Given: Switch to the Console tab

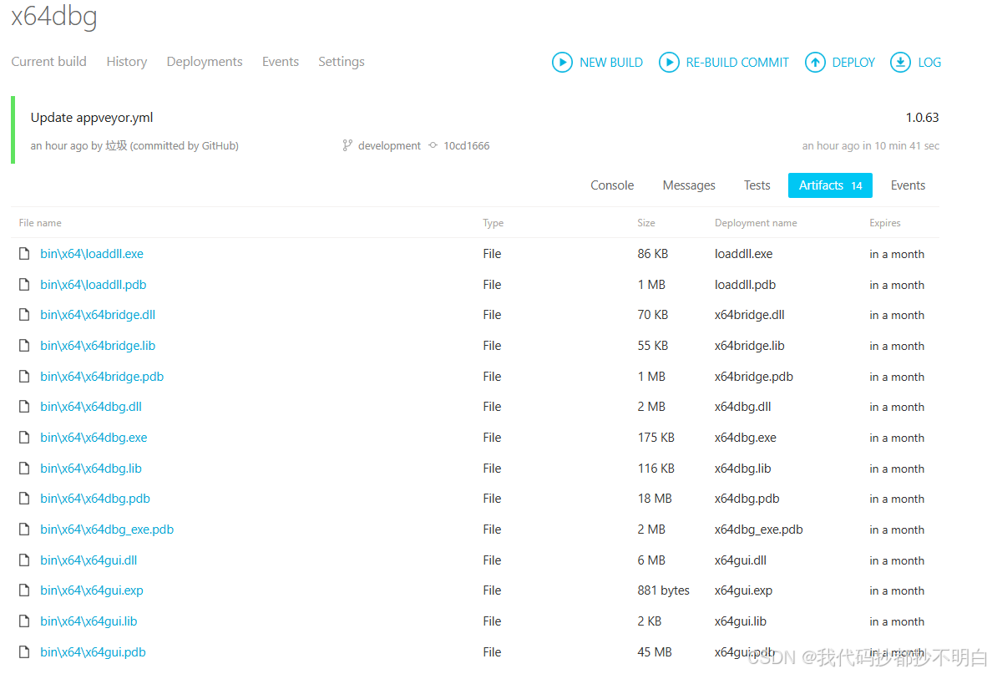Looking at the screenshot, I should (612, 185).
